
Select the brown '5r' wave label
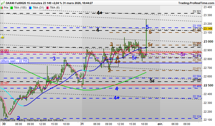150,45
